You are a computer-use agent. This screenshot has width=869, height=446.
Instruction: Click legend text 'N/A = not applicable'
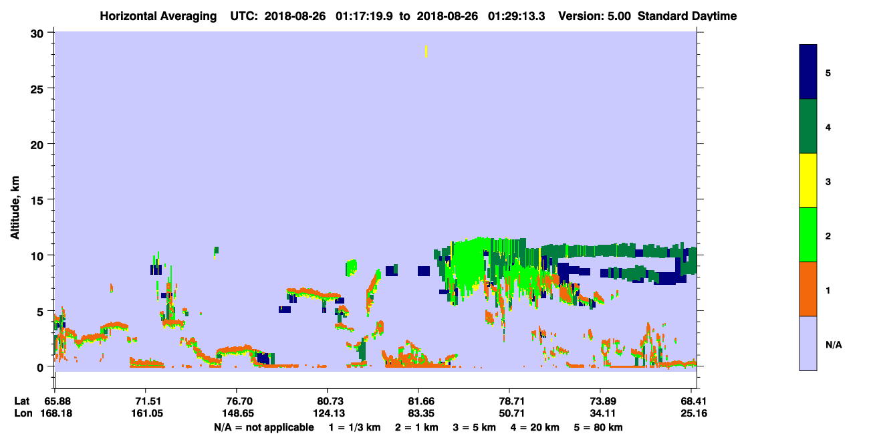[263, 427]
